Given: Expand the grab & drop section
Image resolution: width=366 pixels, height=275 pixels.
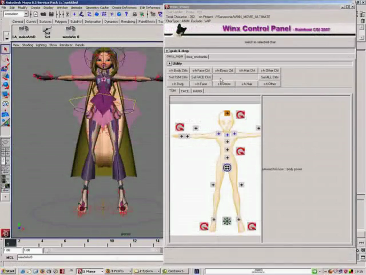Looking at the screenshot, I should pos(167,51).
